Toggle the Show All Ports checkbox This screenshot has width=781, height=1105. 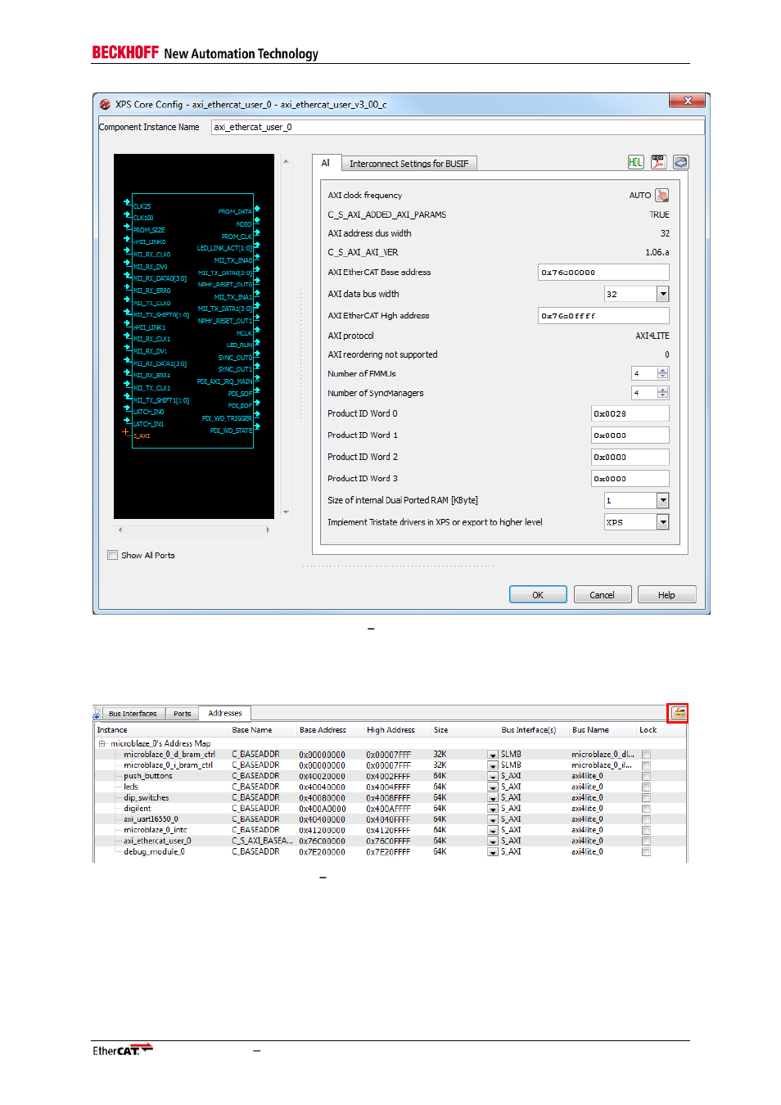(113, 555)
